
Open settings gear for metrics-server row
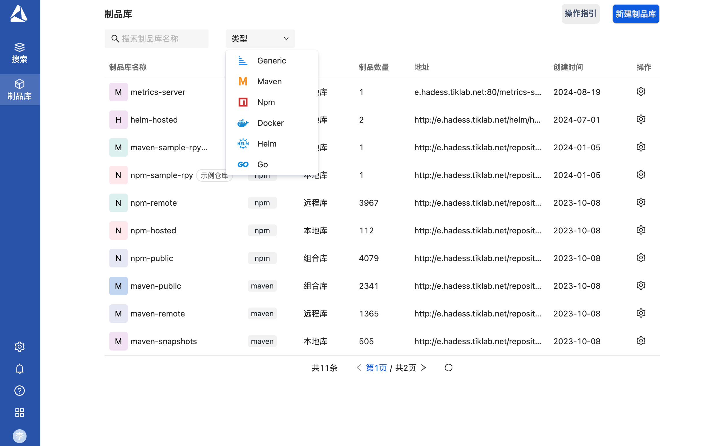[x=640, y=92]
